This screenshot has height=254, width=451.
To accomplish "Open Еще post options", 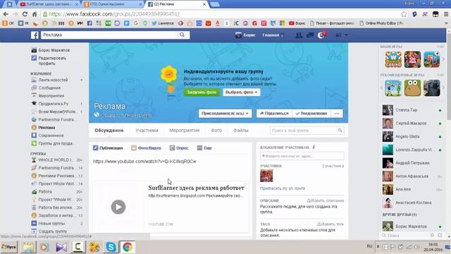I will click(x=204, y=148).
